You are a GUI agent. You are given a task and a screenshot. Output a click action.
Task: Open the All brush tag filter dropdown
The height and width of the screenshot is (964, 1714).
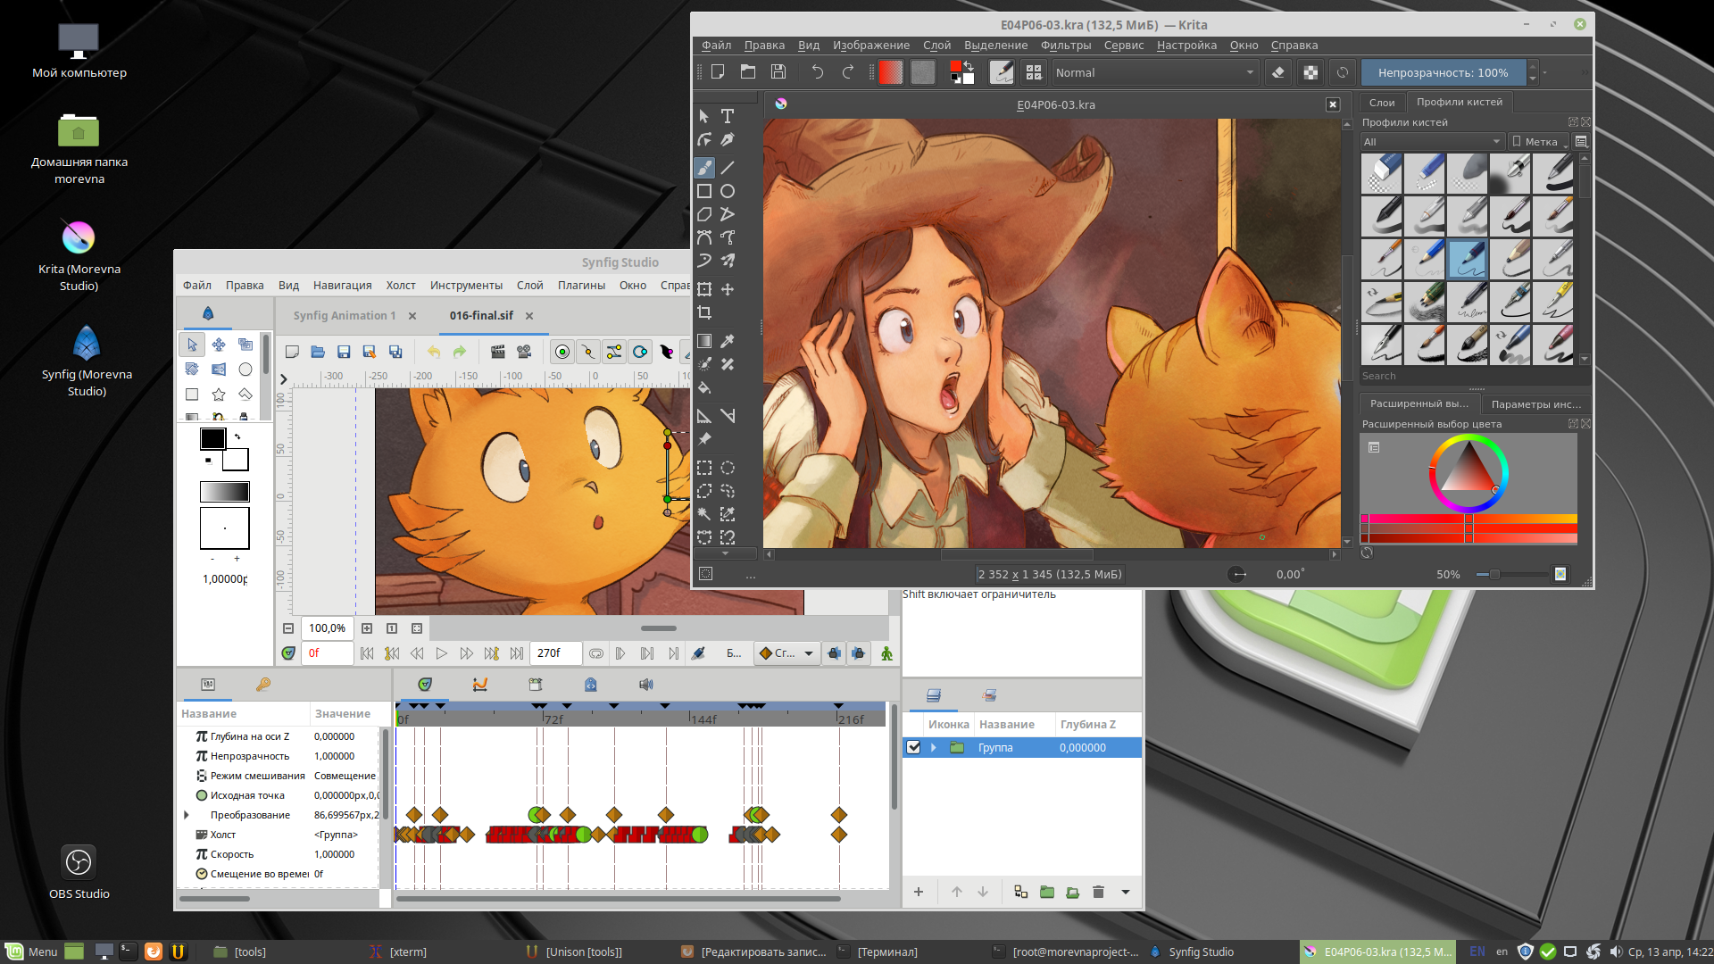(x=1433, y=142)
